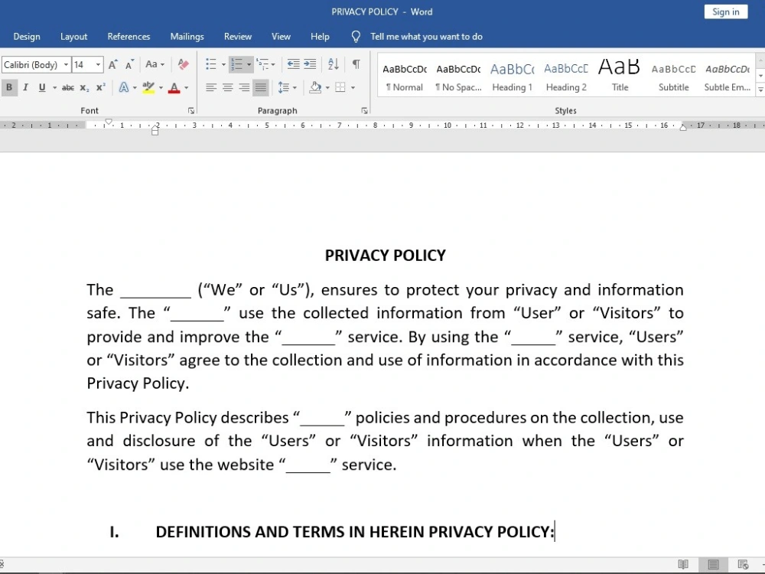The image size is (765, 574).
Task: Toggle Italic formatting
Action: coord(25,88)
